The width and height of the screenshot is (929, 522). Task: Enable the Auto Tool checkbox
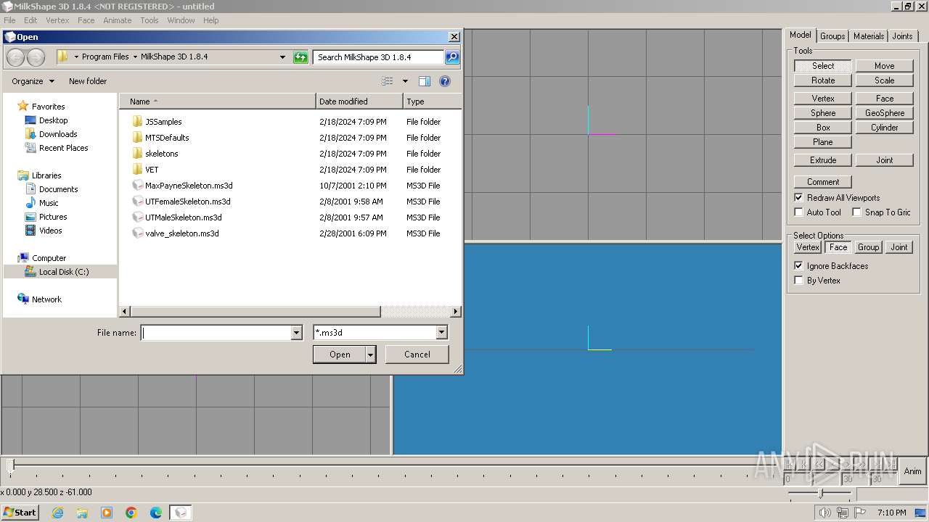pyautogui.click(x=799, y=212)
